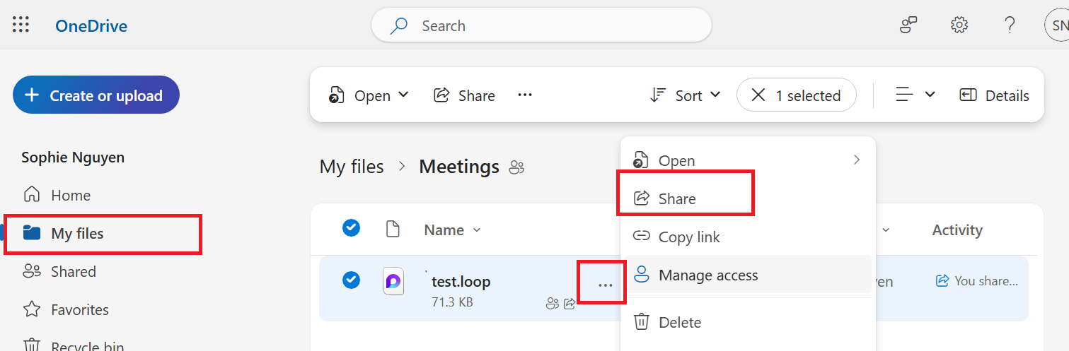This screenshot has height=351, width=1069.
Task: Click the Create or upload button
Action: (96, 95)
